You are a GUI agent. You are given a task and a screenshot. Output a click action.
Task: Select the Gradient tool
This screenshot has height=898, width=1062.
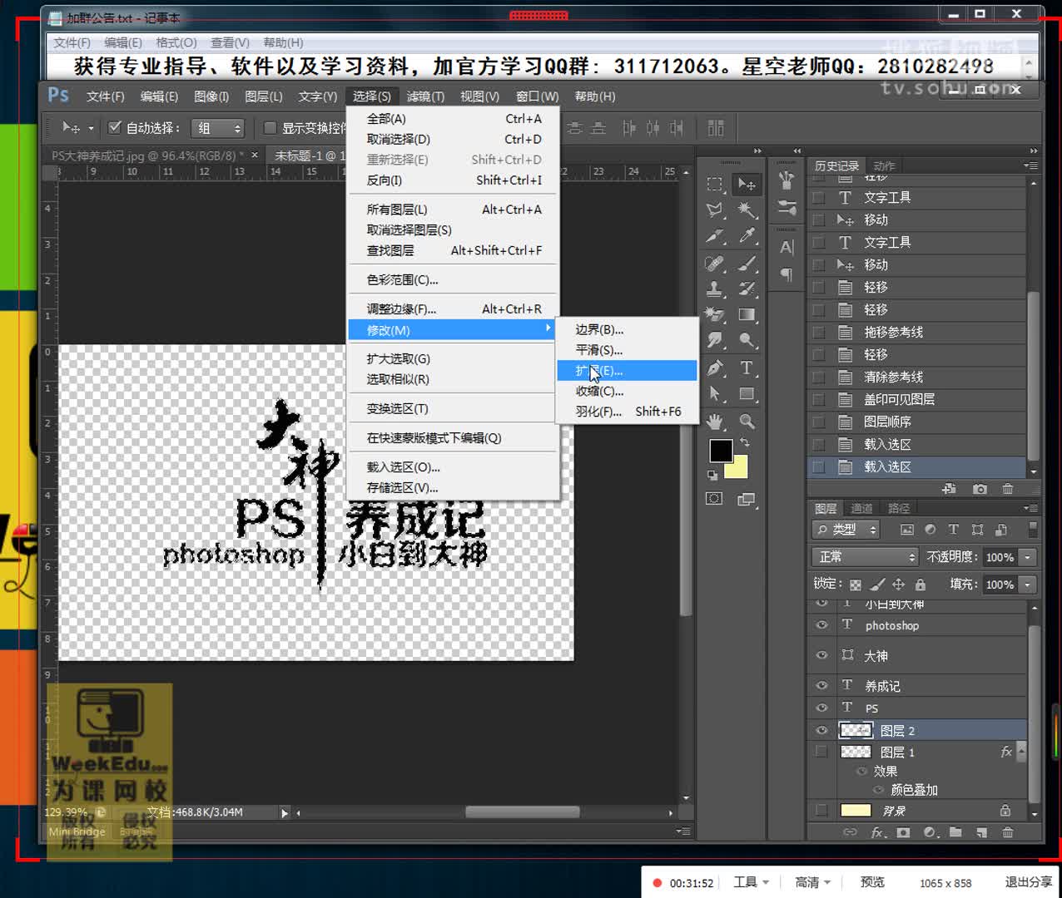coord(747,315)
